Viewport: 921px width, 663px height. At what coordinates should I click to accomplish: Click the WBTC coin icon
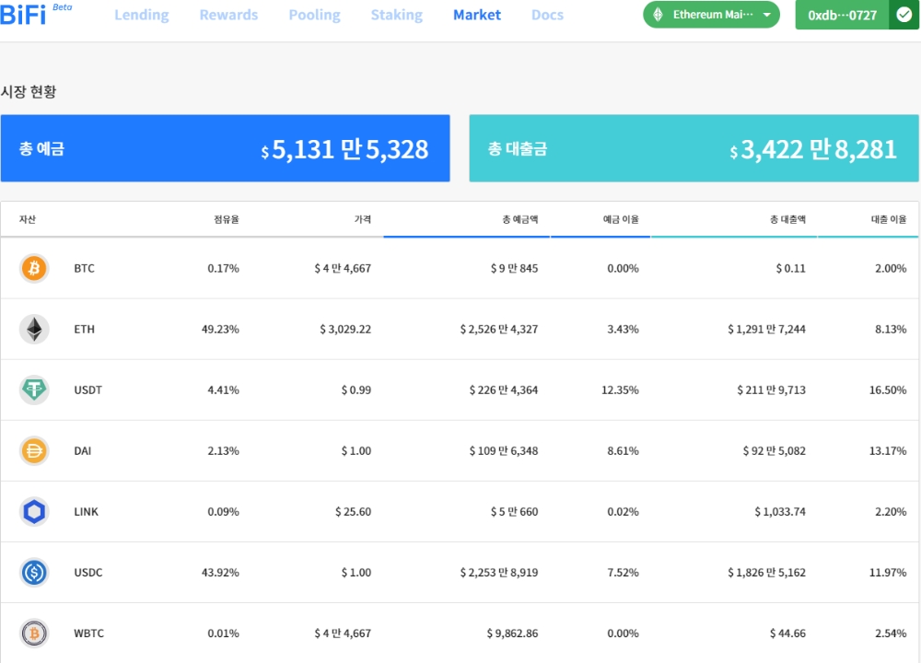pyautogui.click(x=34, y=634)
